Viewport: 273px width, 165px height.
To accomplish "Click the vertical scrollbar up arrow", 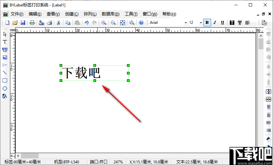I will click(x=261, y=36).
